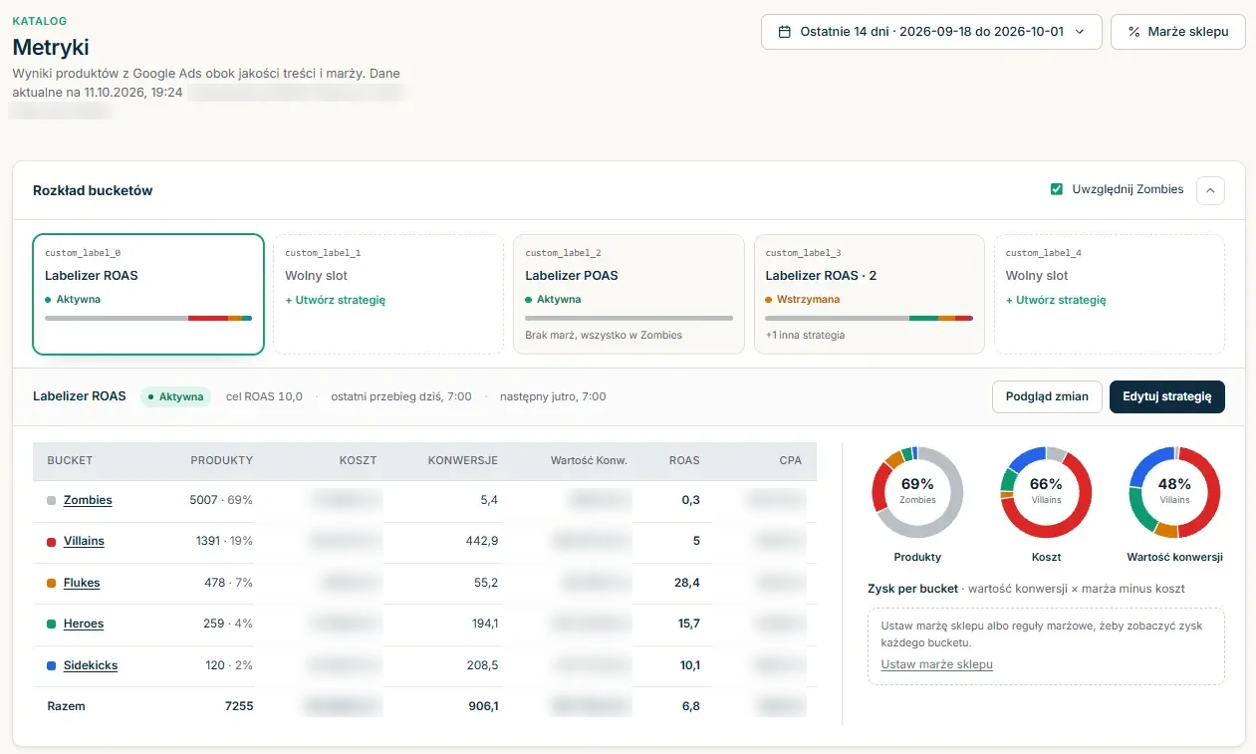Click the Wartość konwersji donut chart showing 48%
This screenshot has height=754, width=1256.
click(1174, 492)
